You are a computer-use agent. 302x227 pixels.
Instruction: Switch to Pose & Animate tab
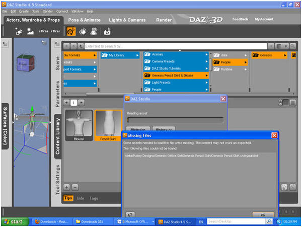point(84,20)
